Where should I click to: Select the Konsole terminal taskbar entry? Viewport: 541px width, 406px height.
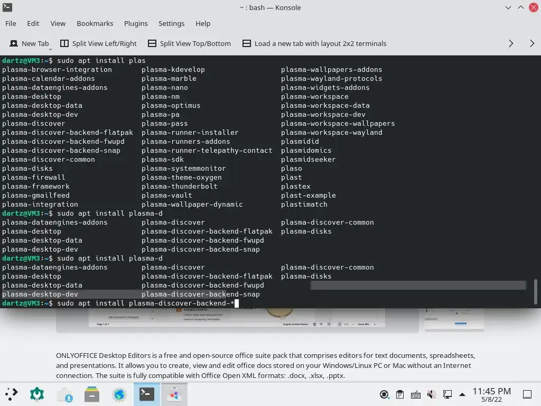click(x=147, y=394)
